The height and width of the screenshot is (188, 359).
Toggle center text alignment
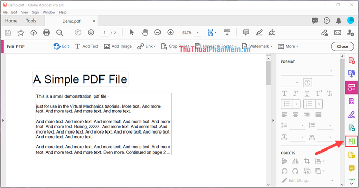(295, 115)
